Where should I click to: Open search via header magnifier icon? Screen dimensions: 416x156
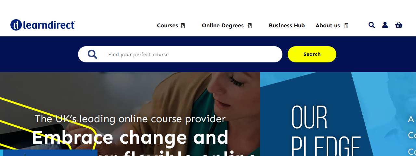click(x=371, y=25)
